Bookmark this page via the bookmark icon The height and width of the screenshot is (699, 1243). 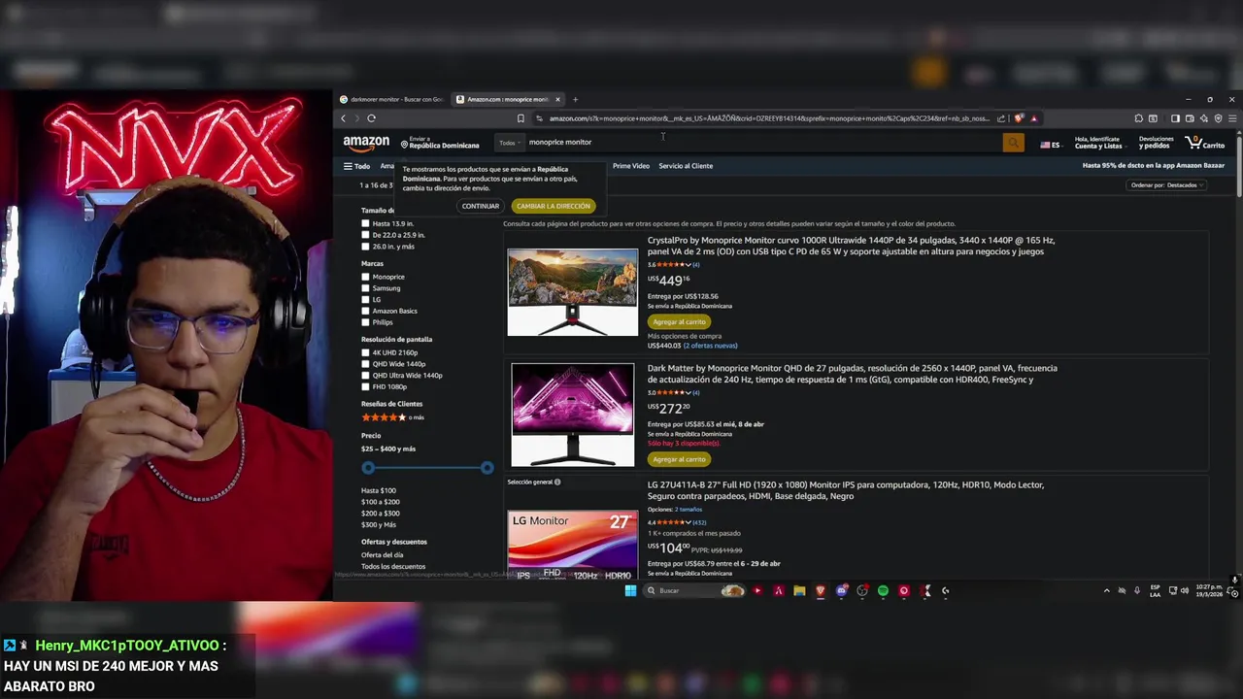521,118
